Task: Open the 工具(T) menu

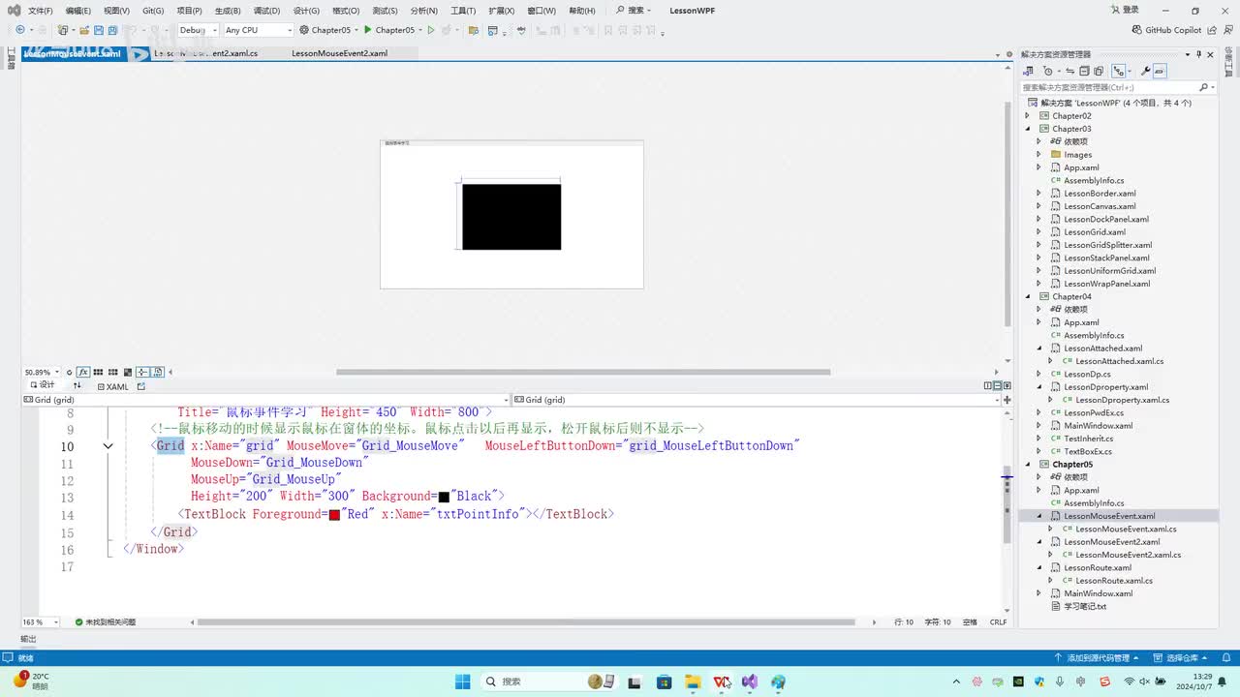Action: [463, 11]
